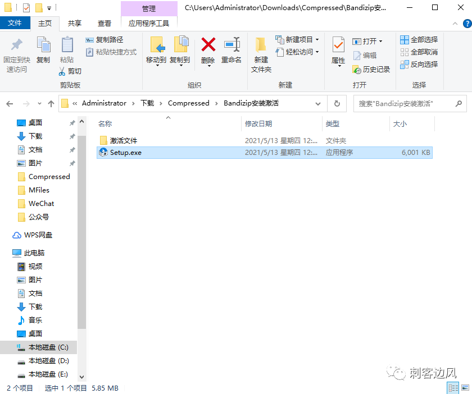Click Administrator in the address path
The height and width of the screenshot is (394, 472).
click(x=104, y=103)
